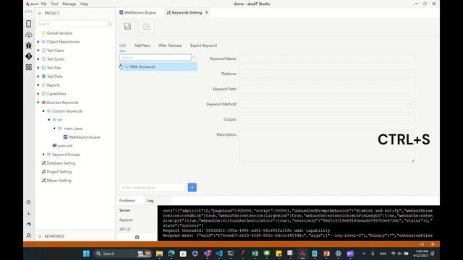The image size is (463, 260).
Task: Click the Save floppy disk toolbar icon
Action: click(x=127, y=27)
